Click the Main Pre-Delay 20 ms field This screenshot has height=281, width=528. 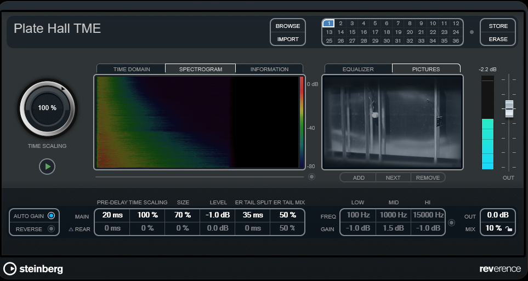112,215
